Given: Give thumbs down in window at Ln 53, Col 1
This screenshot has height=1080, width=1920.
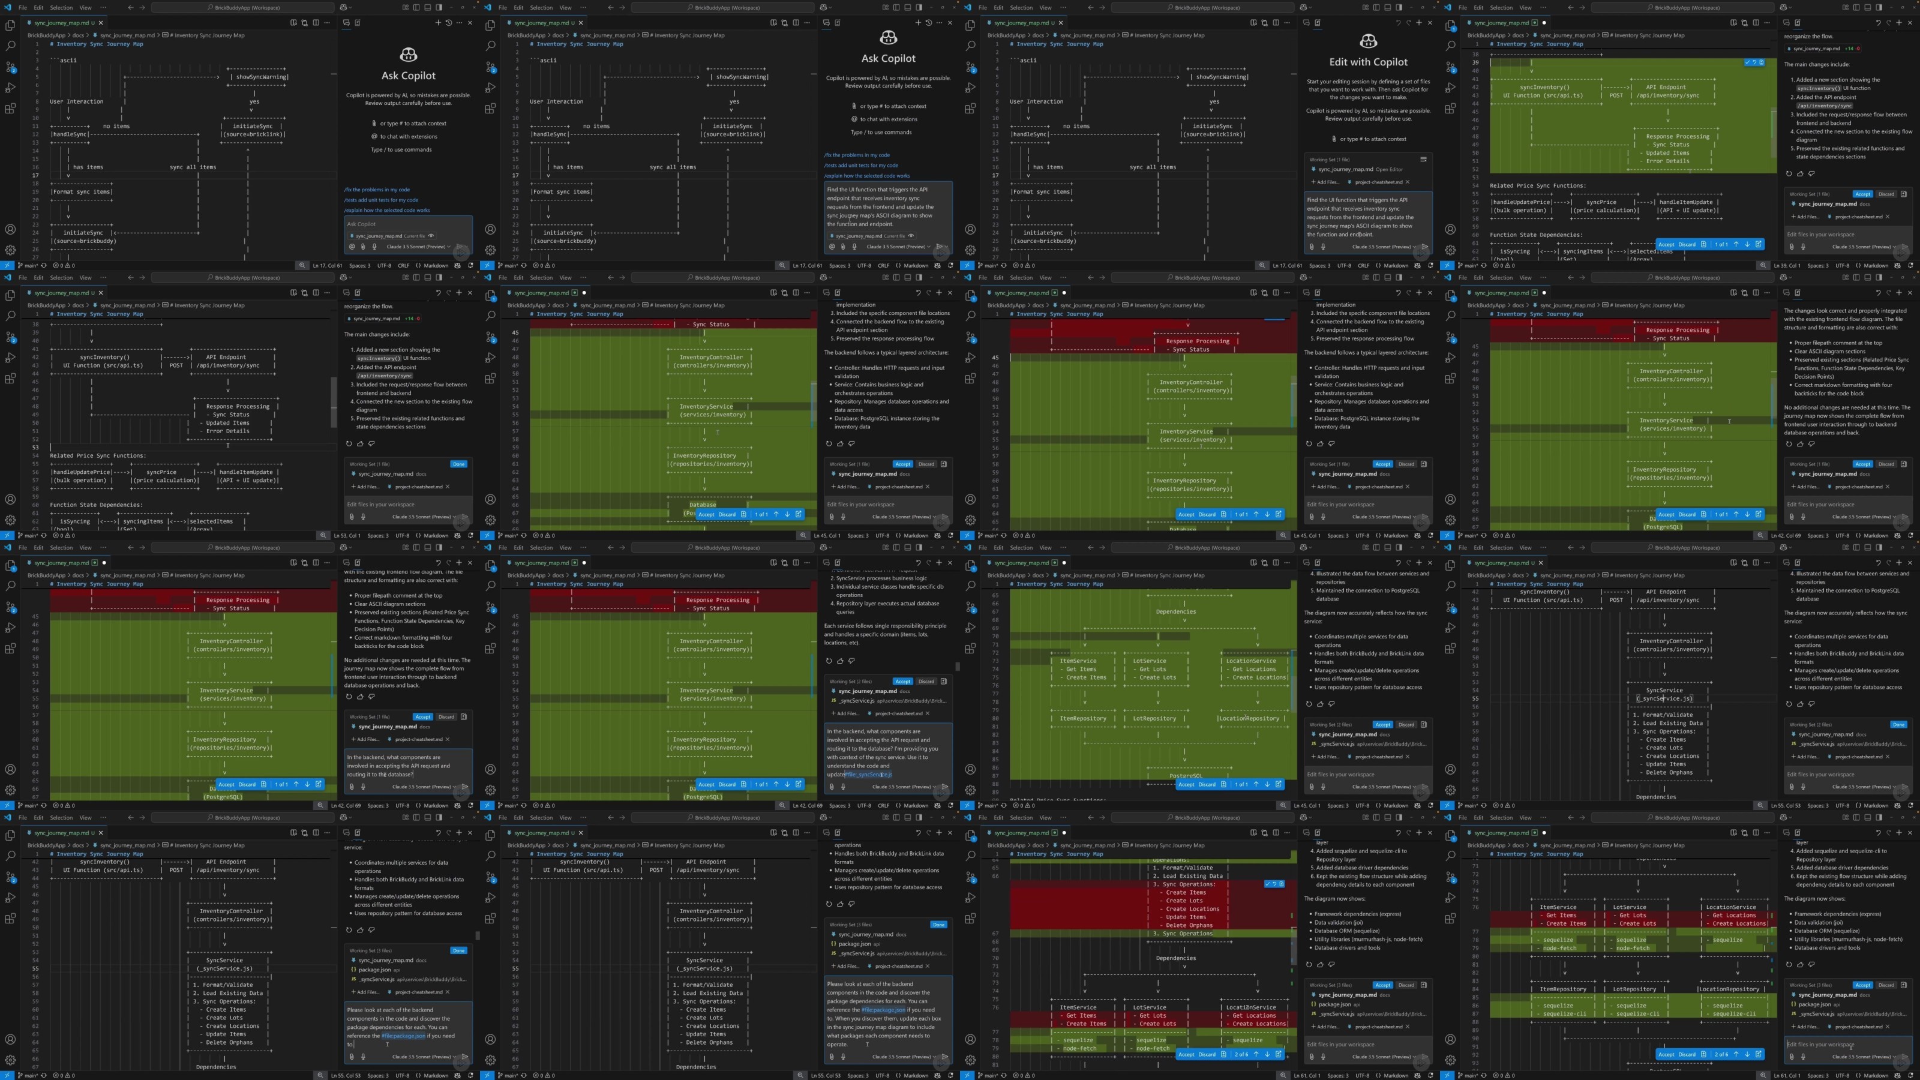Looking at the screenshot, I should click(x=371, y=443).
